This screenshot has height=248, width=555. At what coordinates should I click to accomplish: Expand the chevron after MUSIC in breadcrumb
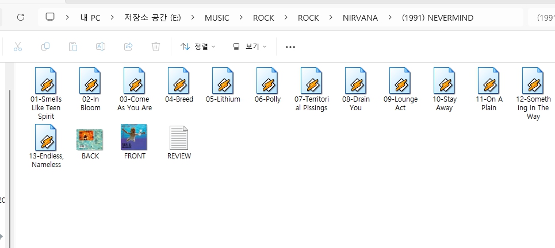click(242, 18)
